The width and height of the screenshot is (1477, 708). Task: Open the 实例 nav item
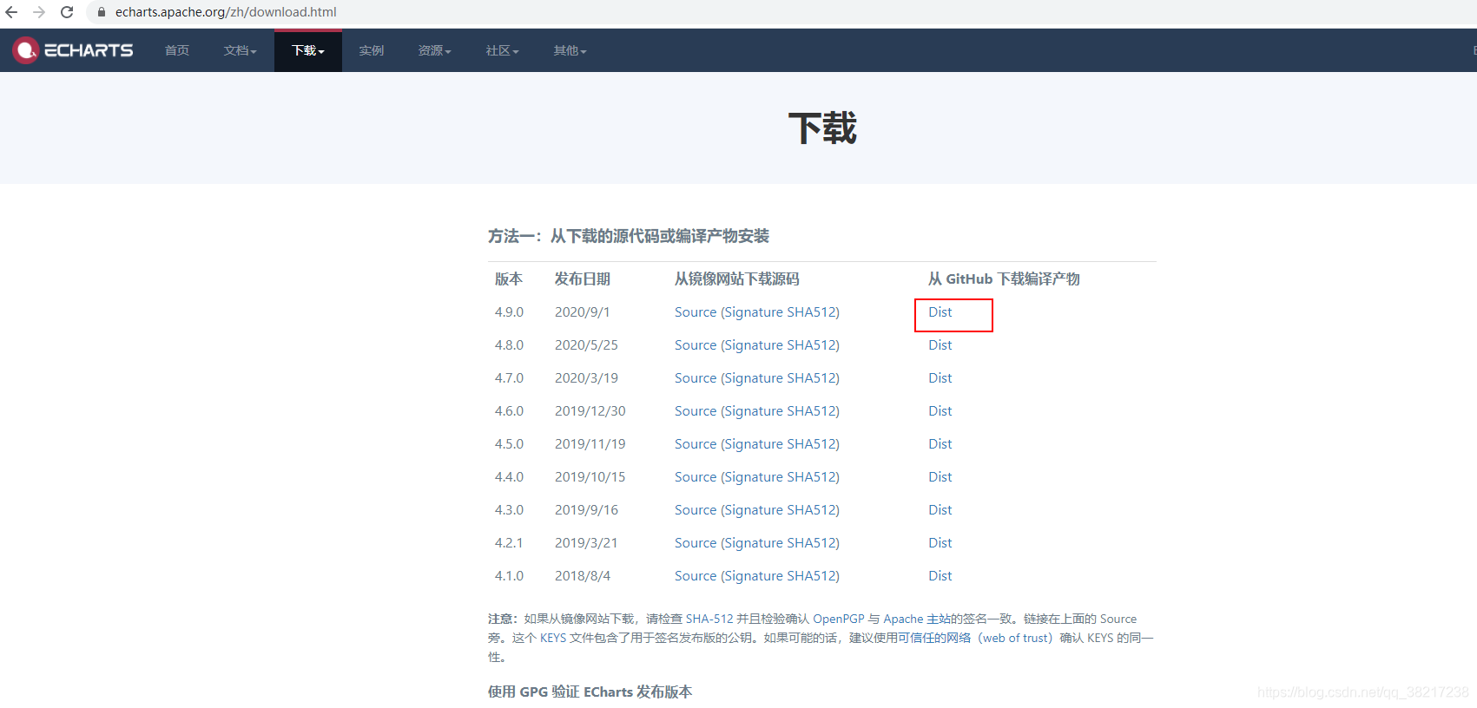tap(372, 50)
